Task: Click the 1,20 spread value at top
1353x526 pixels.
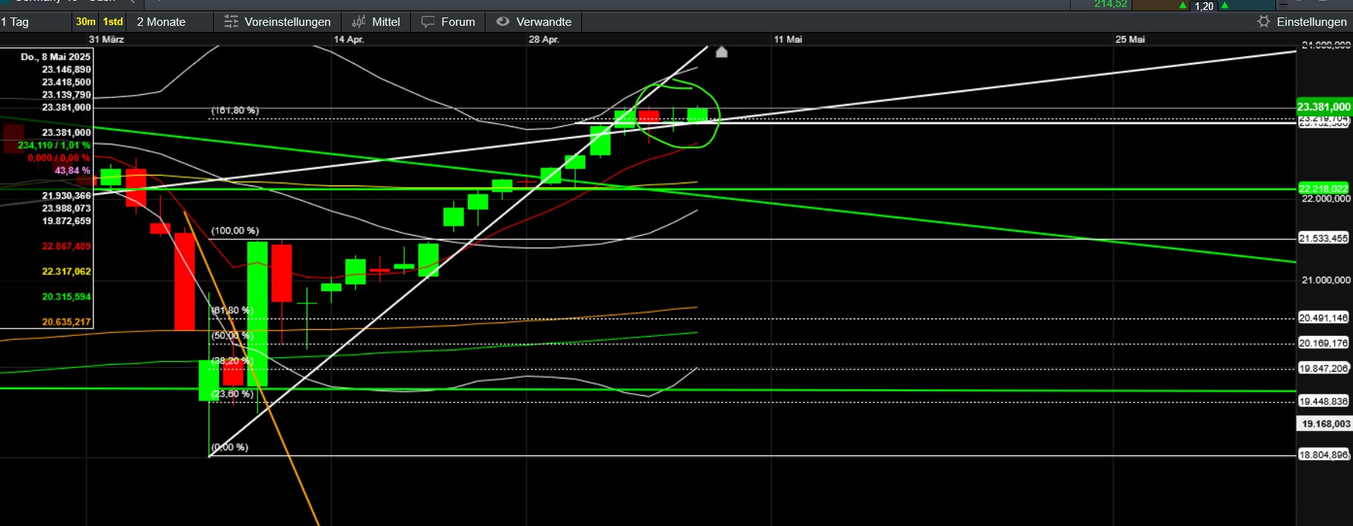Action: (x=1204, y=6)
